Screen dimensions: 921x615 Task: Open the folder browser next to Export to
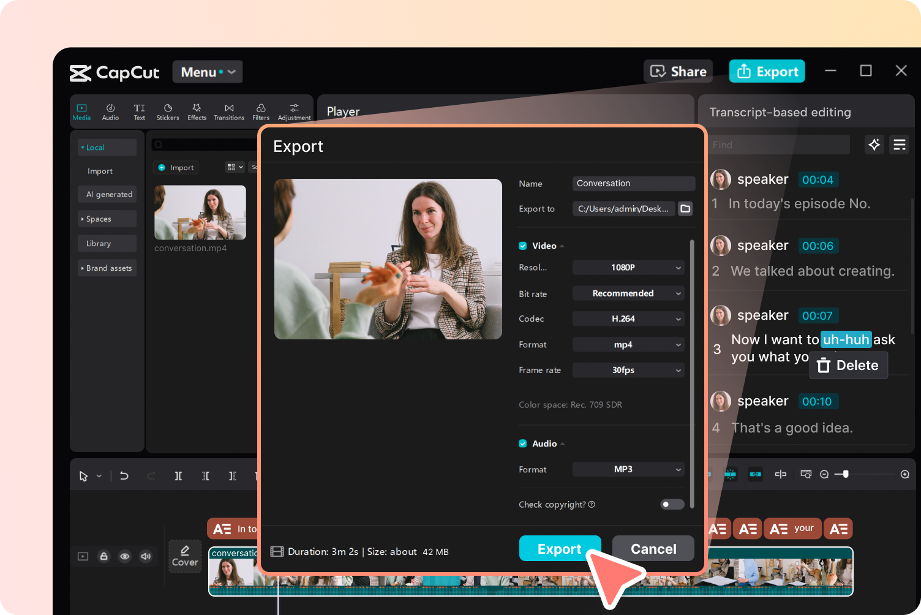coord(685,208)
